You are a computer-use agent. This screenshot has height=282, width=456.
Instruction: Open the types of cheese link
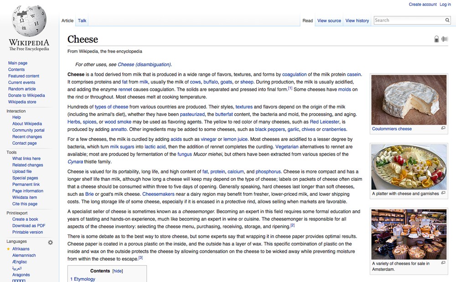111,107
